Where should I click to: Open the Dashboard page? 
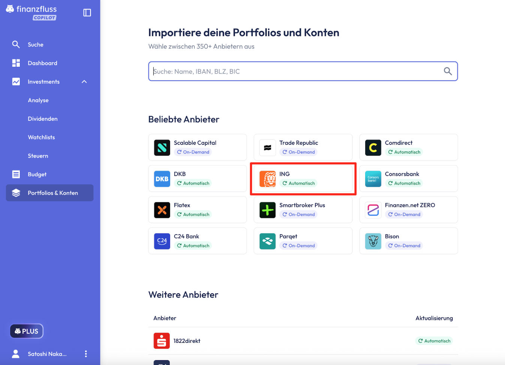pos(42,63)
